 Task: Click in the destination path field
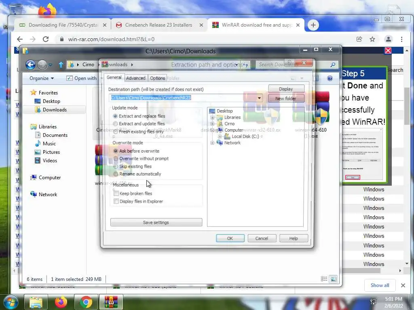pyautogui.click(x=183, y=98)
